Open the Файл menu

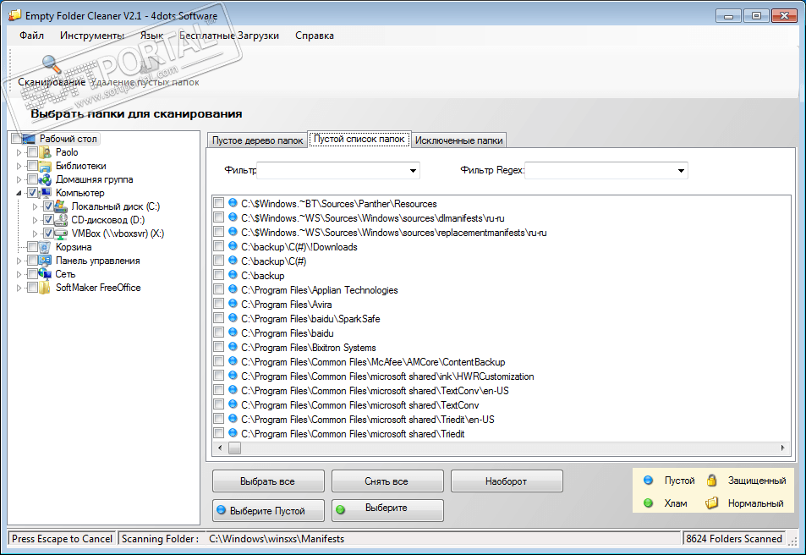31,36
